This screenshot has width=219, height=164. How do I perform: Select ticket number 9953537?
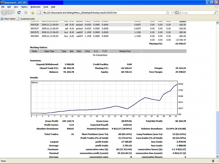click(x=35, y=28)
